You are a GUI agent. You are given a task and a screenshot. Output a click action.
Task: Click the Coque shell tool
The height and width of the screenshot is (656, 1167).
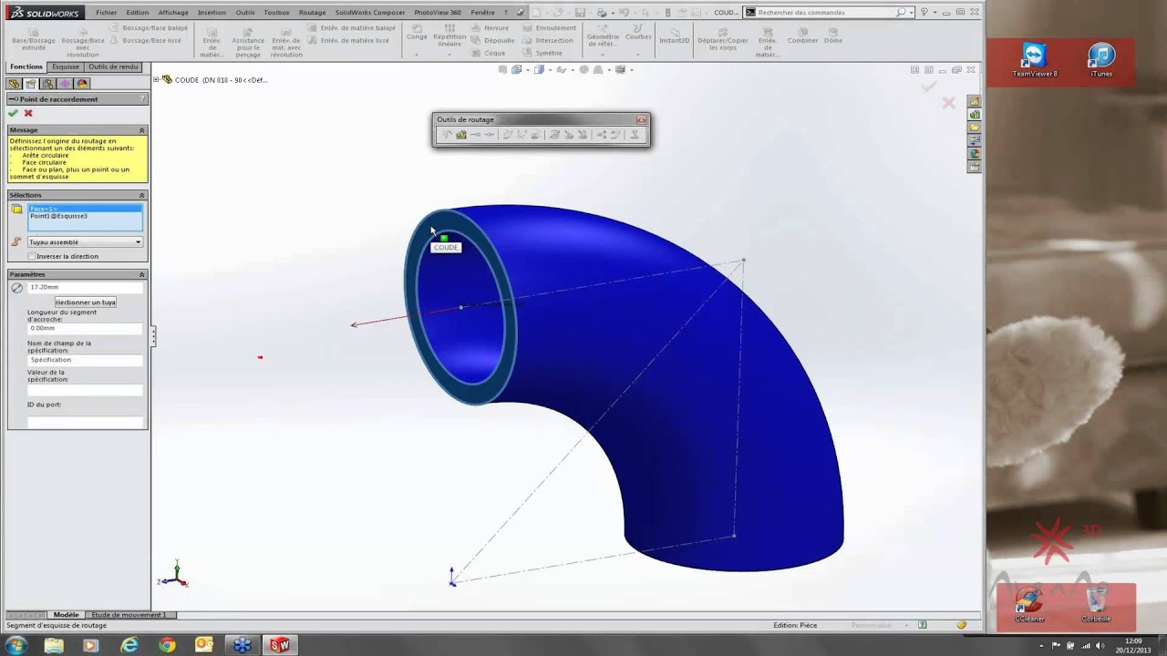pos(489,53)
